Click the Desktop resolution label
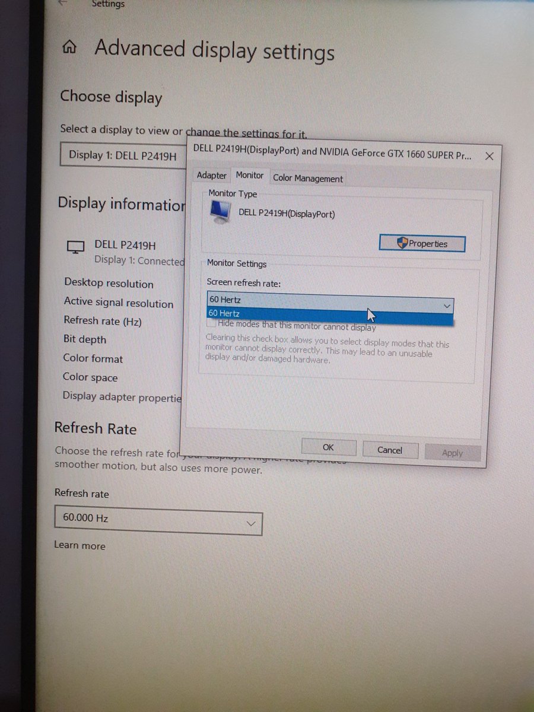534x712 pixels. 109,283
